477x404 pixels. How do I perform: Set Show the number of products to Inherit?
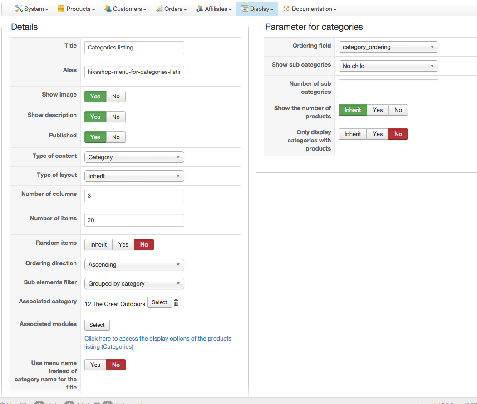[x=353, y=110]
